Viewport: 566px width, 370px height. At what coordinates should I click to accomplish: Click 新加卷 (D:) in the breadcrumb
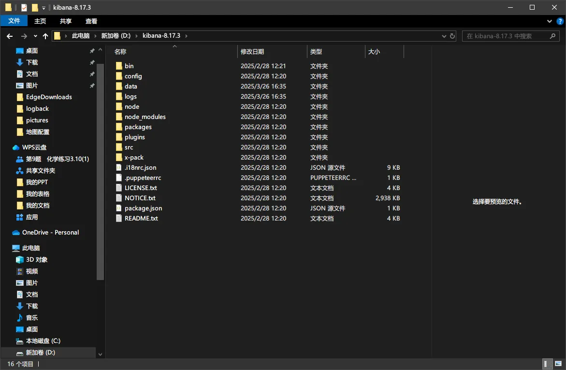[116, 36]
